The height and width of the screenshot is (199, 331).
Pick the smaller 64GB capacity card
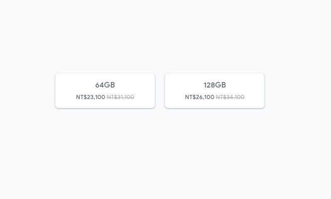105,91
